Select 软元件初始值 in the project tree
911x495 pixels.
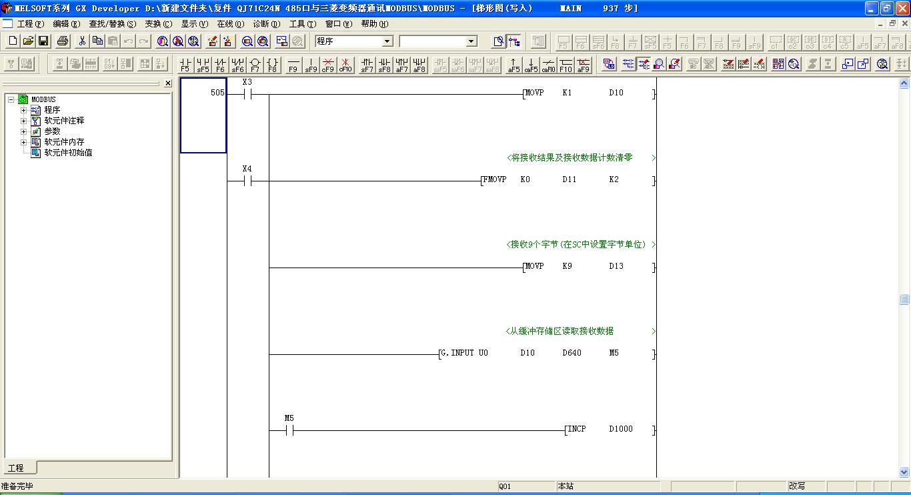click(68, 153)
